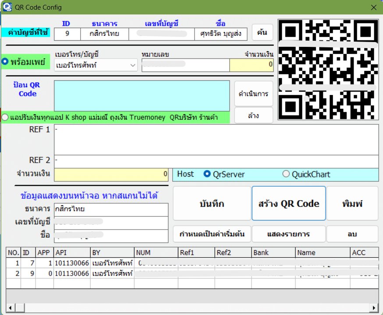Click the ดำเนินการ button

[x=253, y=94]
